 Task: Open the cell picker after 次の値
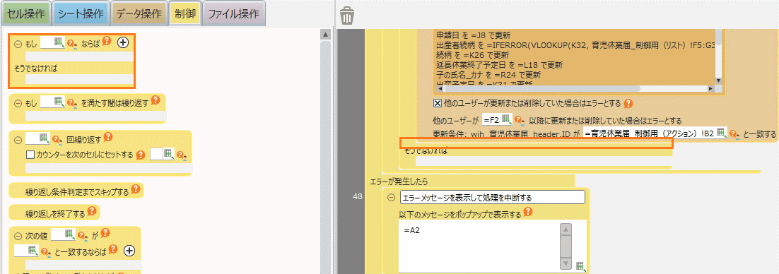pos(70,234)
